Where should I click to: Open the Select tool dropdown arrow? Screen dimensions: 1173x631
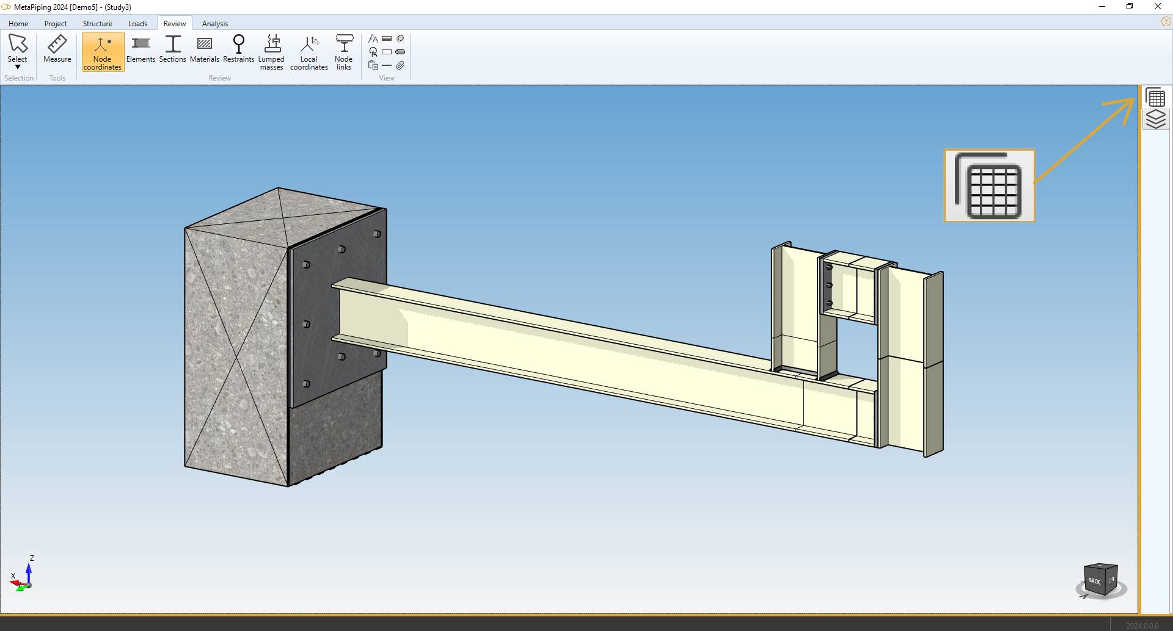coord(18,67)
